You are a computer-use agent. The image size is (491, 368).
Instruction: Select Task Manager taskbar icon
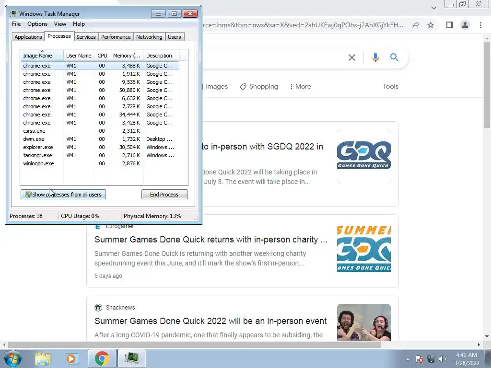click(131, 358)
